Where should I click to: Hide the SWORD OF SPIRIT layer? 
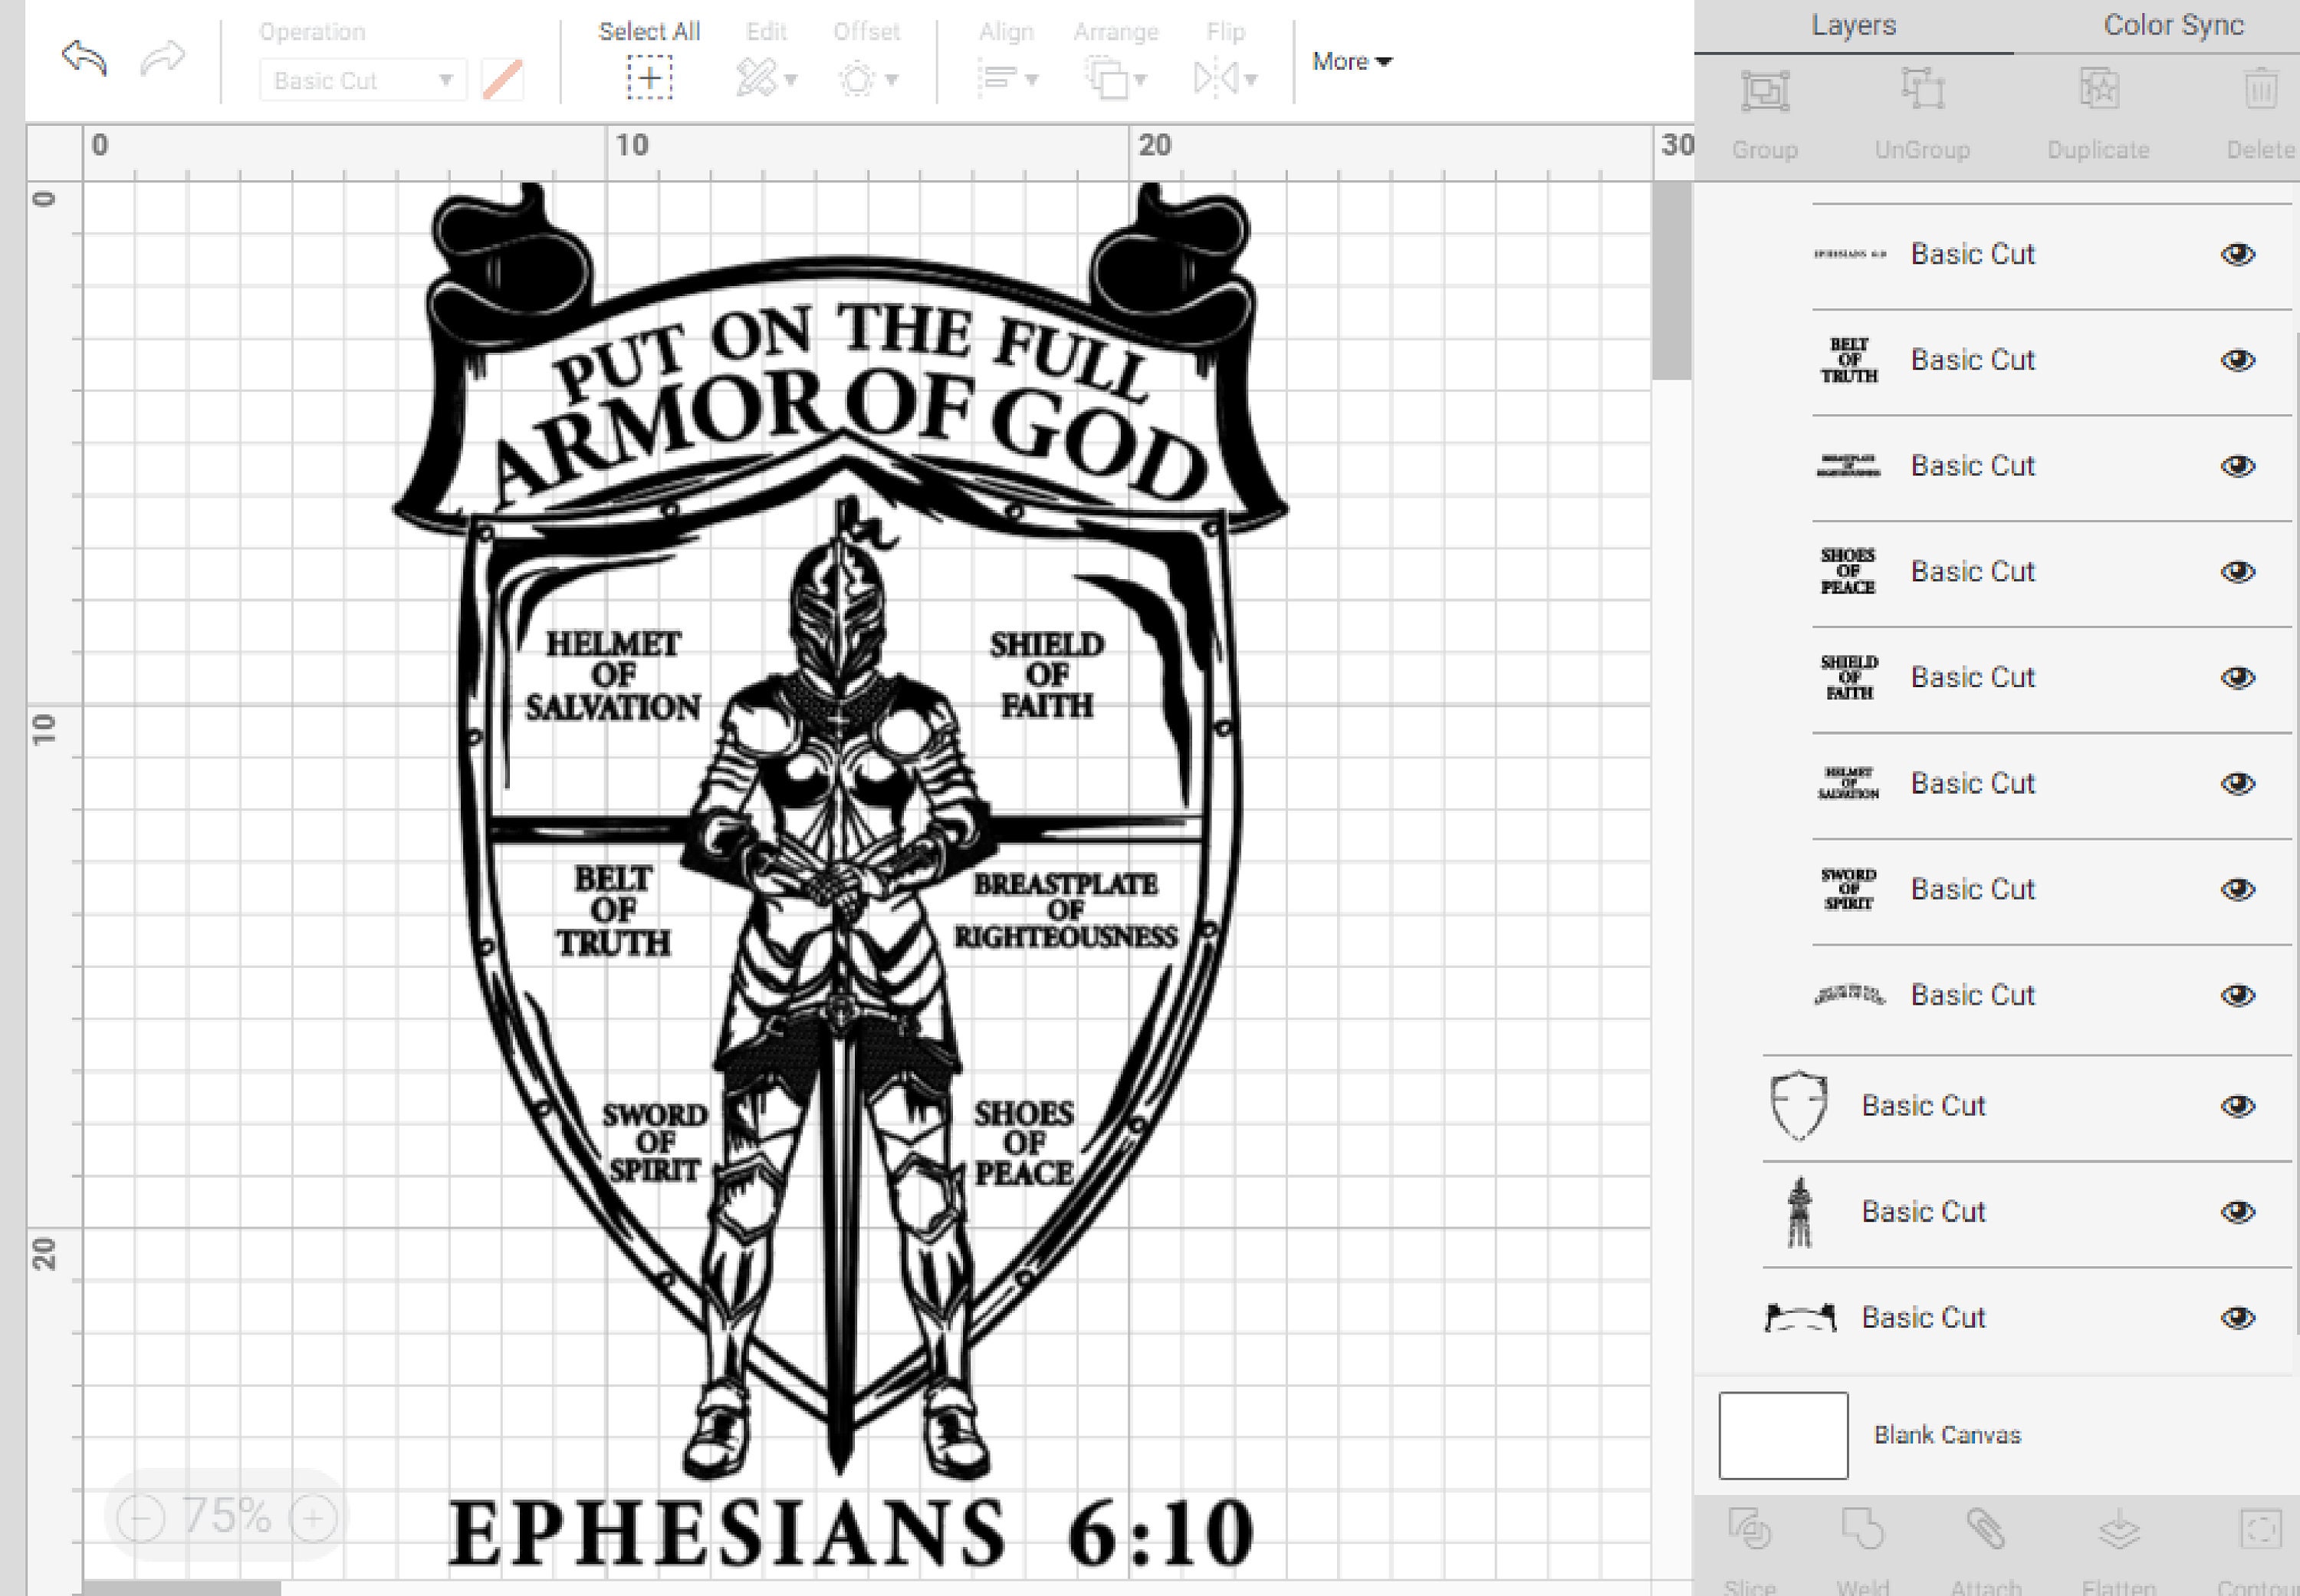[2239, 888]
